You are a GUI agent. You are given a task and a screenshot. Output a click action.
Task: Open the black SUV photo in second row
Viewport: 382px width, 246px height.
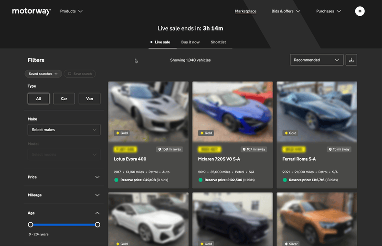[233, 219]
